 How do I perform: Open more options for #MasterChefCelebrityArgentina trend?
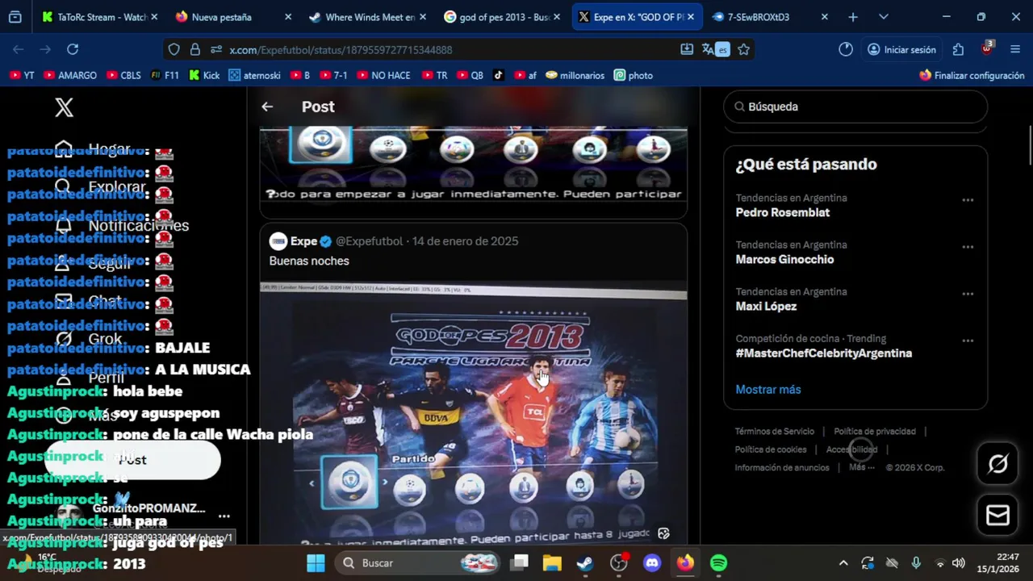(x=968, y=341)
